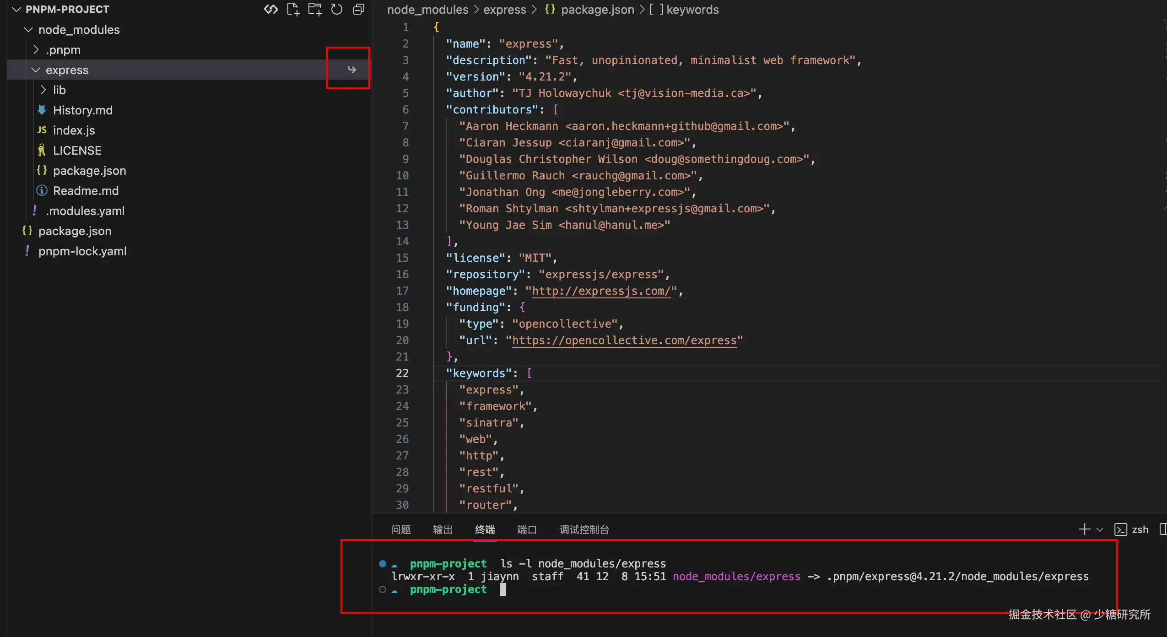The height and width of the screenshot is (637, 1167).
Task: Follow the opencollective.com/express URL link
Action: point(624,340)
